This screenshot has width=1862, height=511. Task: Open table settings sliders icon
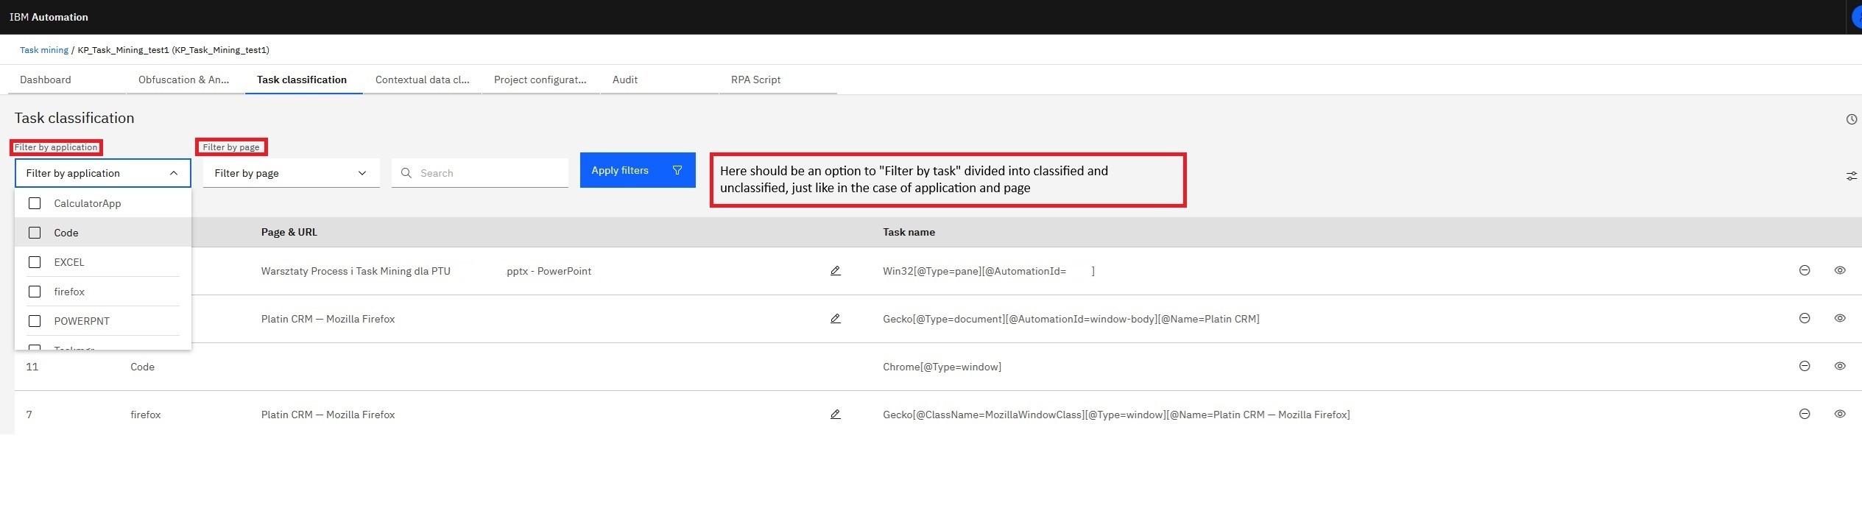[x=1851, y=176]
